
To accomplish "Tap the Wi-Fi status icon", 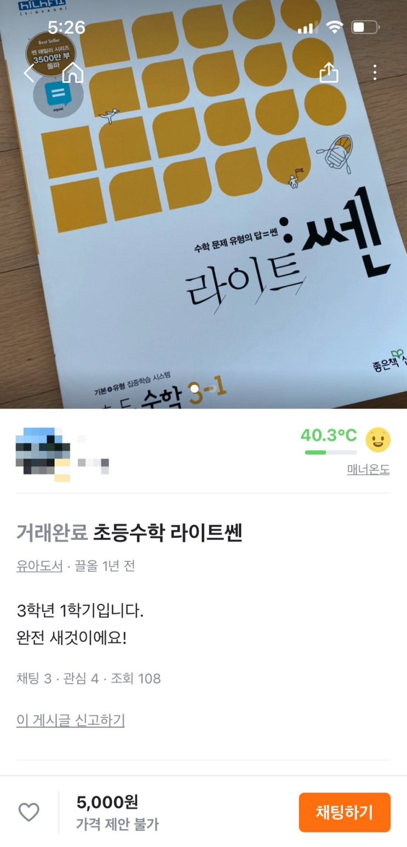I will 334,26.
